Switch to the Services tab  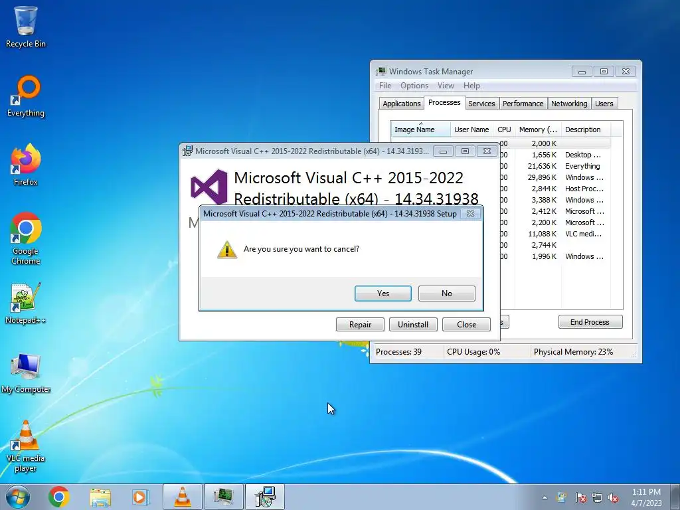point(481,104)
